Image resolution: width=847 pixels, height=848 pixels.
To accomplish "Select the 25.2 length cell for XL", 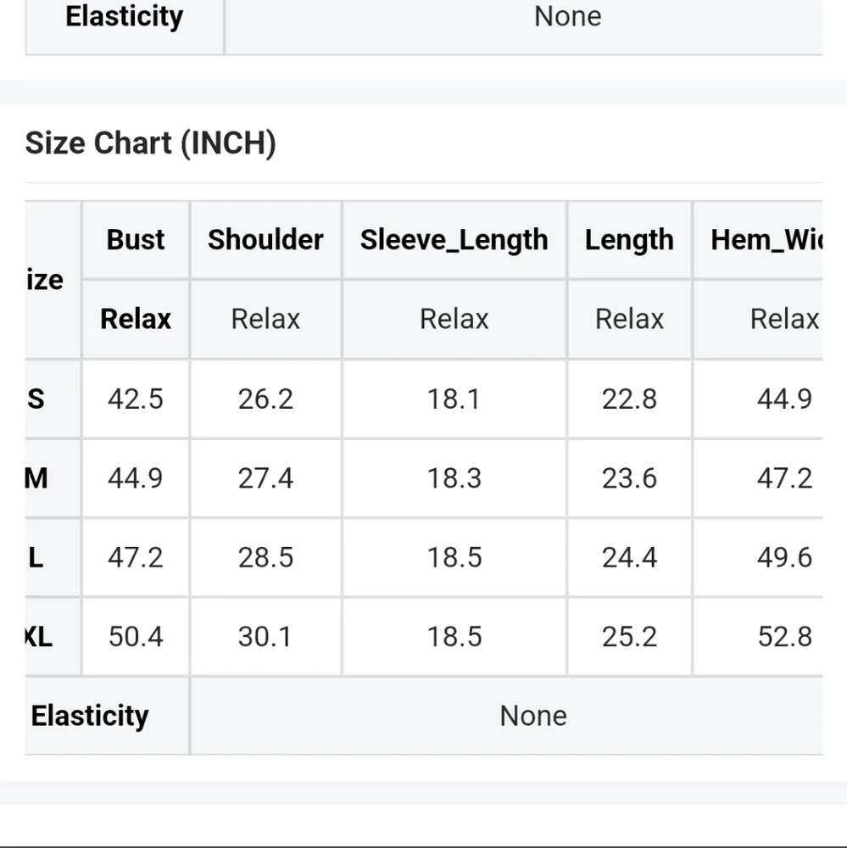I will [x=629, y=637].
